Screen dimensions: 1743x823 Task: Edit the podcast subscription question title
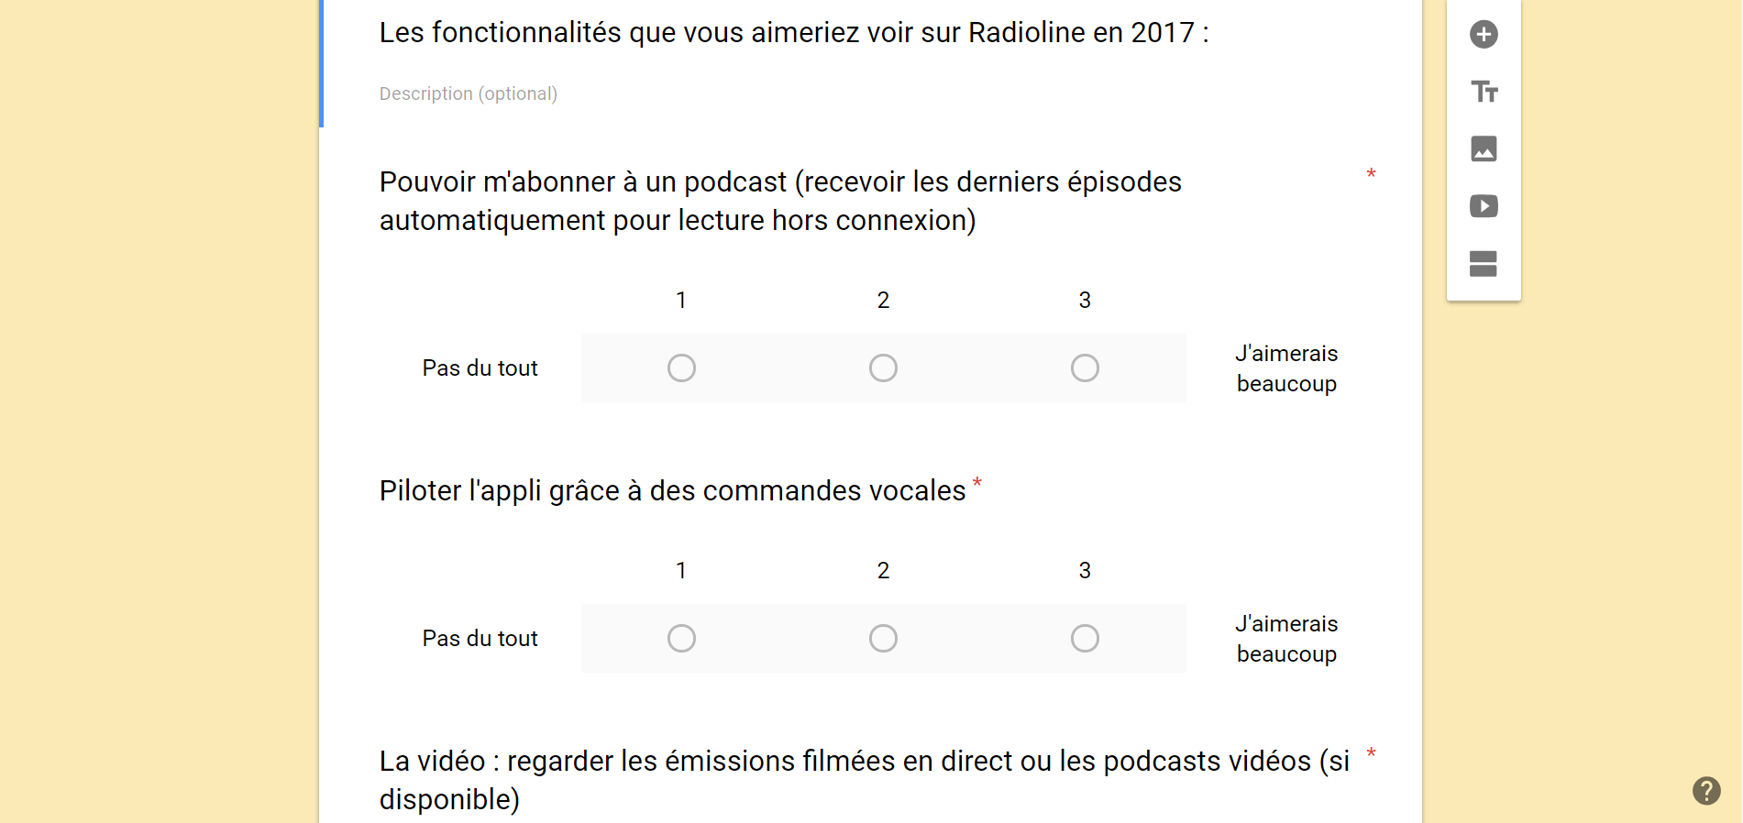[779, 201]
